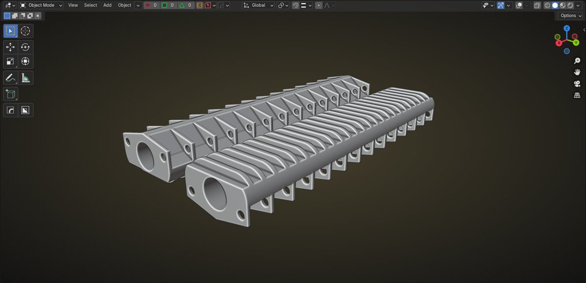
Task: Toggle the orange header icon button
Action: pyautogui.click(x=199, y=5)
